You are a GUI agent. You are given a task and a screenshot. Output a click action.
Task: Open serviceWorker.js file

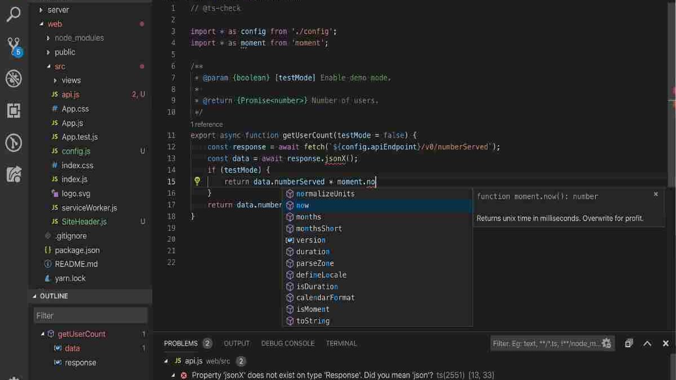pyautogui.click(x=90, y=208)
